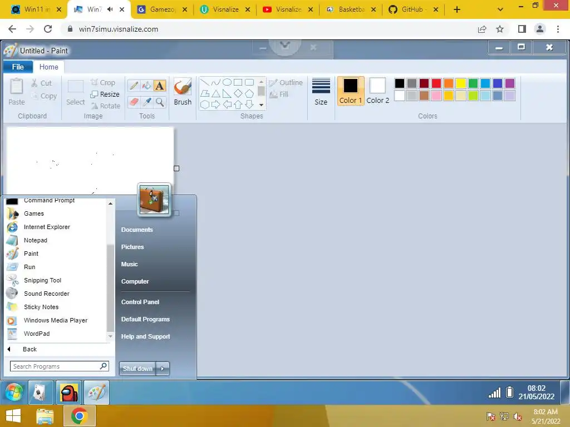Switch to the Home ribbon tab
The width and height of the screenshot is (570, 427).
coord(49,67)
